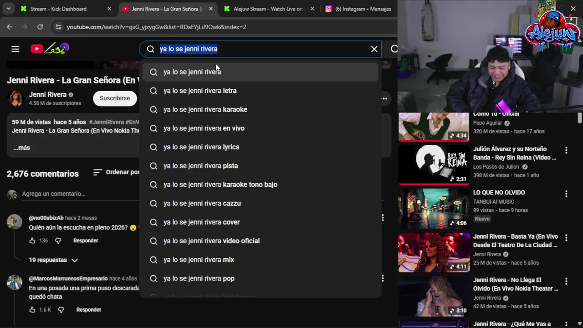Viewport: 583px width, 328px height.
Task: Click the browser forward arrow
Action: (x=25, y=27)
